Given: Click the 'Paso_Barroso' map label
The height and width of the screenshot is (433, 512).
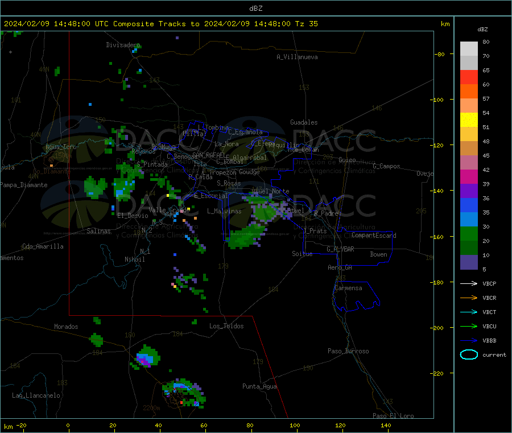Looking at the screenshot, I should [348, 351].
